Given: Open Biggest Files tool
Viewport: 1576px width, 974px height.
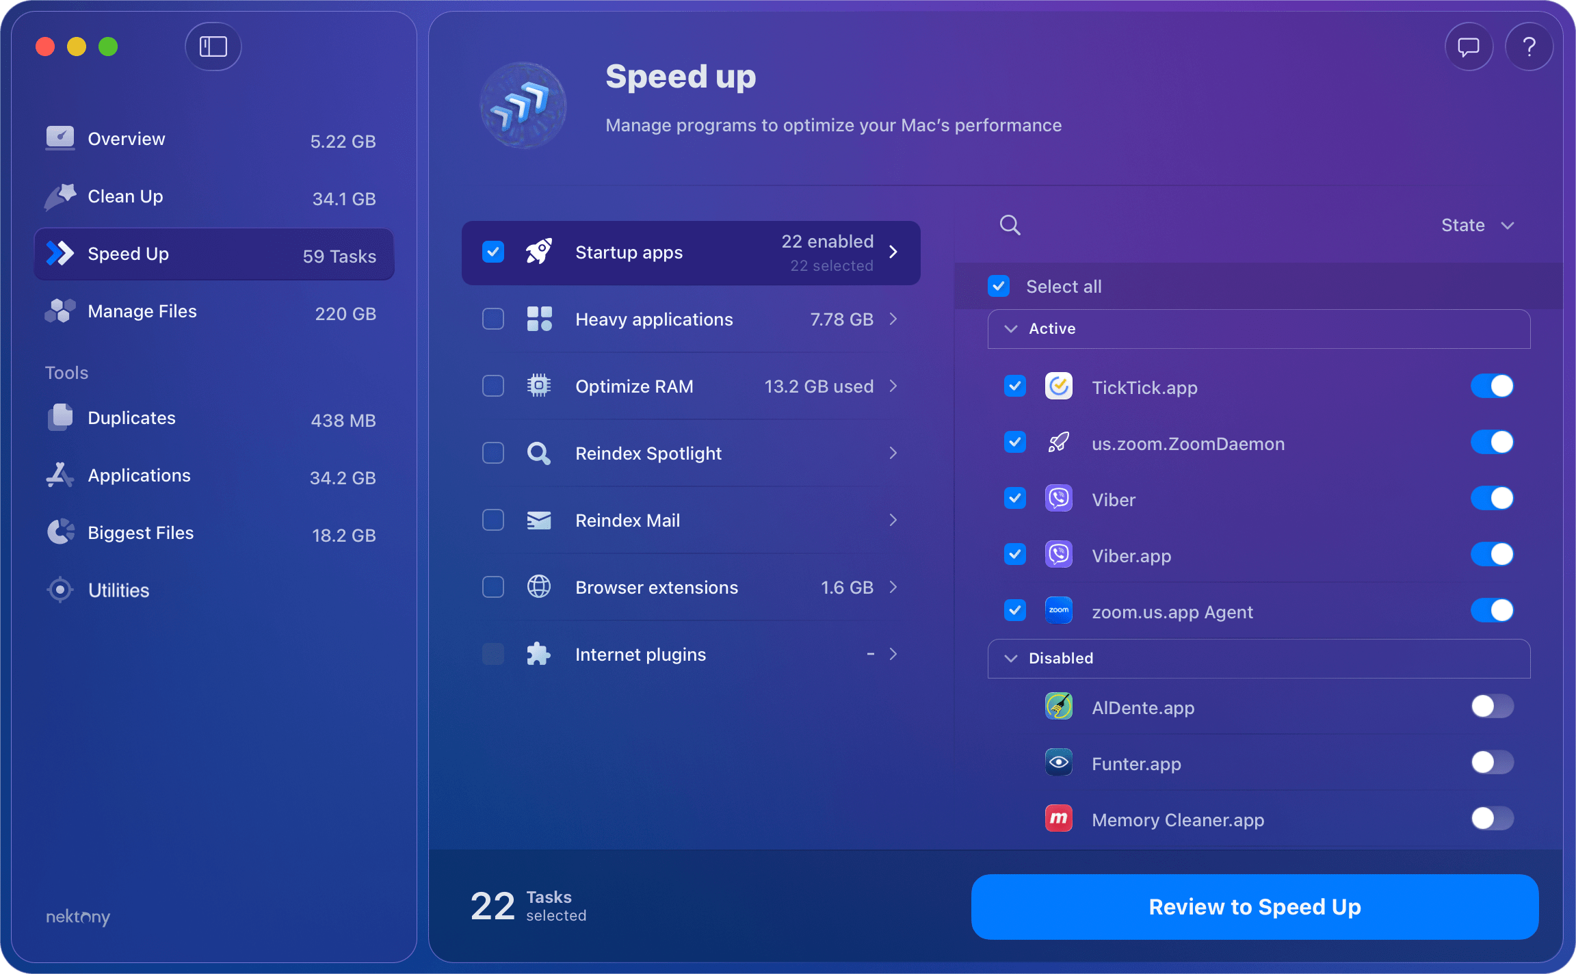Looking at the screenshot, I should (140, 532).
